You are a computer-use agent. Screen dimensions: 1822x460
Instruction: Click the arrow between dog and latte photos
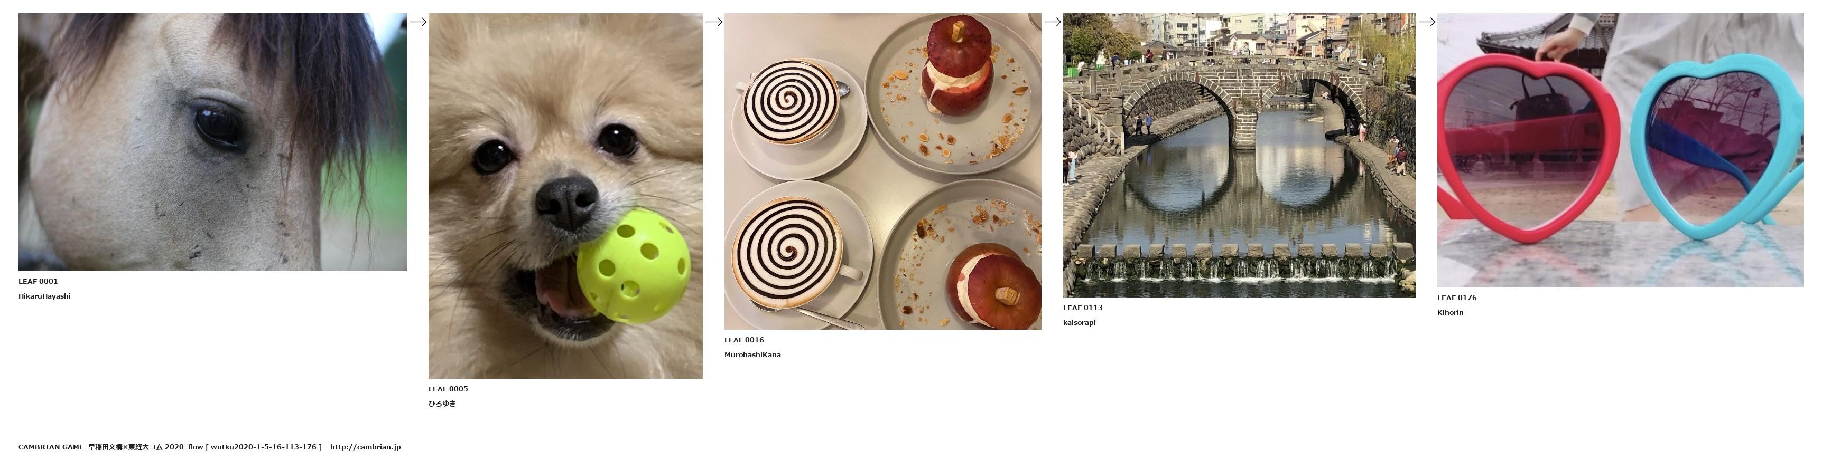click(714, 22)
